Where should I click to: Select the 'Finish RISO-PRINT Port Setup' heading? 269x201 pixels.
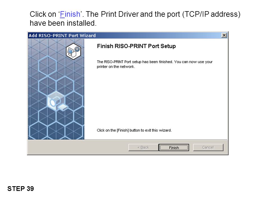coord(136,46)
